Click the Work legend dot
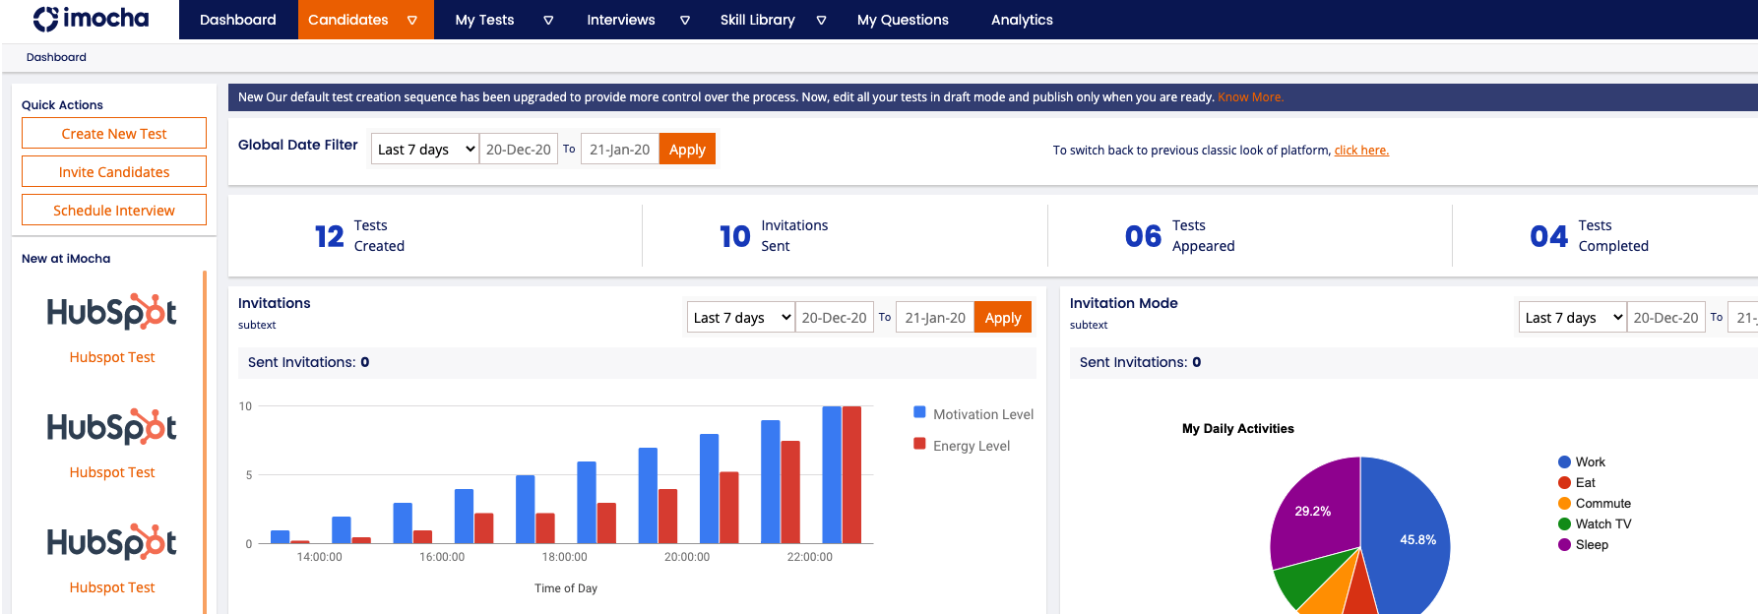This screenshot has width=1758, height=614. point(1564,462)
